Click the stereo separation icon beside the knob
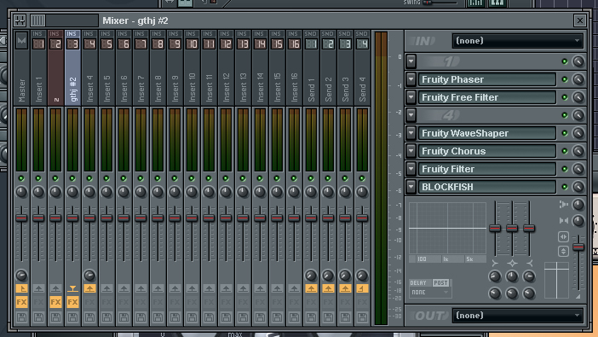The width and height of the screenshot is (598, 337). [564, 220]
